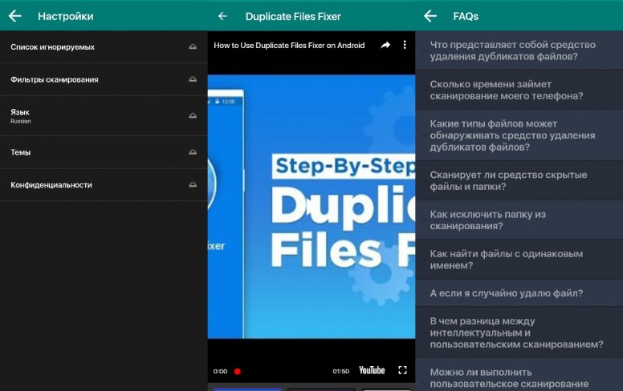Enter fullscreen mode on the video
Image resolution: width=623 pixels, height=391 pixels.
403,370
